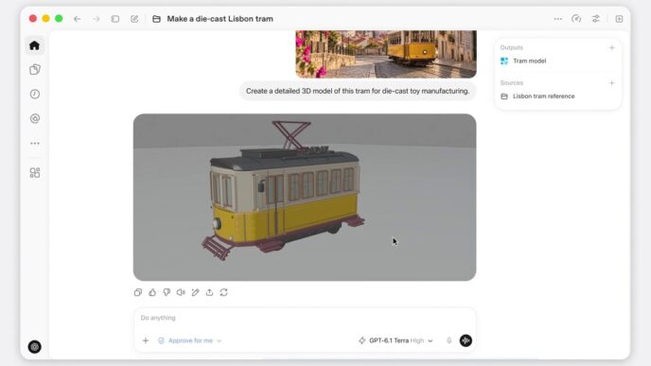Screen dimensions: 651x366
Task: Click the Sources section heading
Action: pyautogui.click(x=512, y=83)
